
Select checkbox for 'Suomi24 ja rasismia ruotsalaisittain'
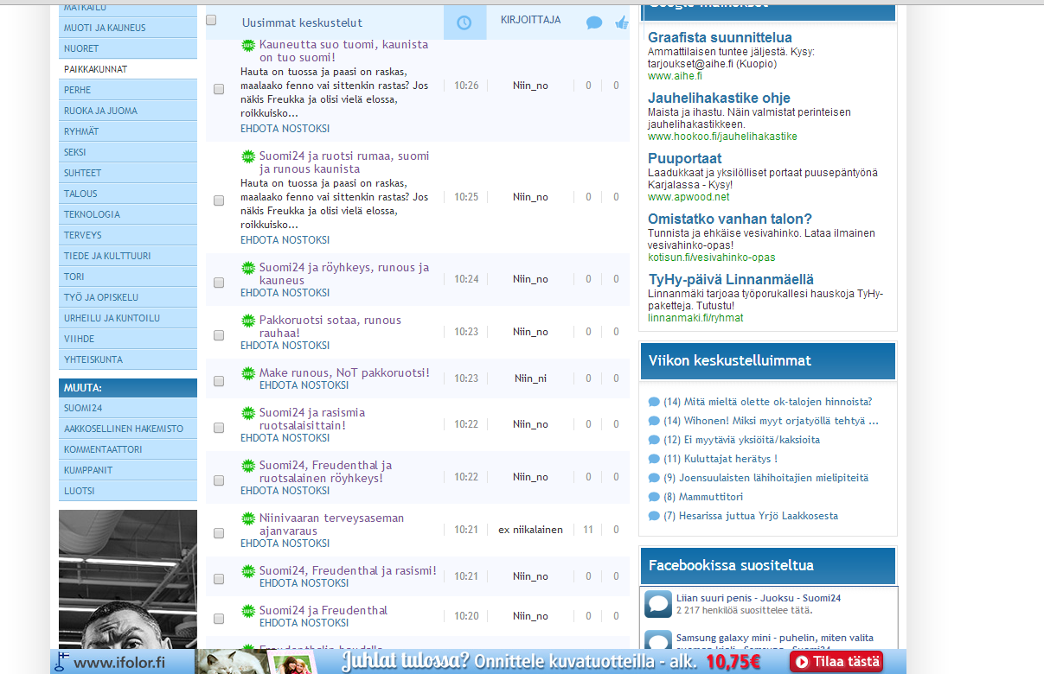[x=219, y=427]
